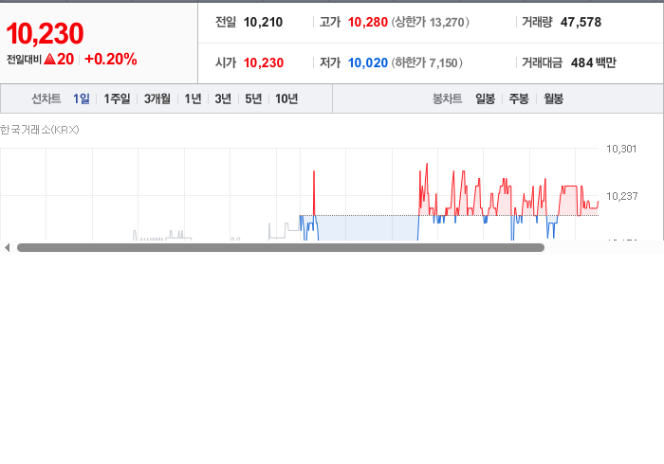664x464 pixels.
Task: Click the 저가 value 10,020
Action: (x=368, y=62)
